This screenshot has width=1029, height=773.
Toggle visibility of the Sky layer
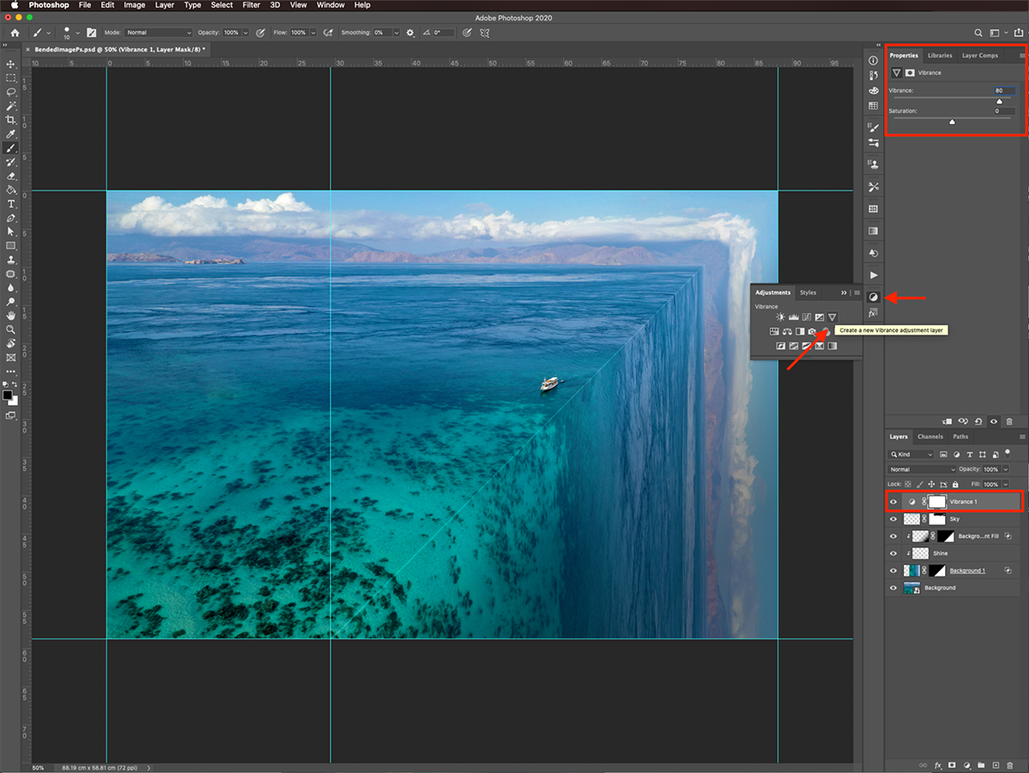pyautogui.click(x=894, y=519)
